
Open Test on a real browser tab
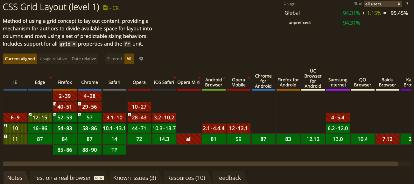pos(68,178)
